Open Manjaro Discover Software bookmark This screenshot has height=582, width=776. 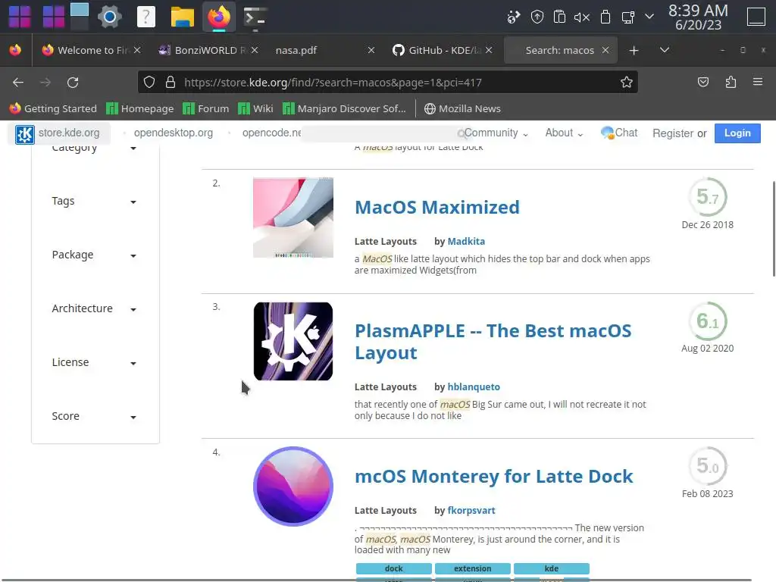pyautogui.click(x=344, y=109)
